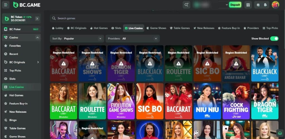The width and height of the screenshot is (285, 139).
Task: Switch to the Game Shows tab
Action: 156,28
